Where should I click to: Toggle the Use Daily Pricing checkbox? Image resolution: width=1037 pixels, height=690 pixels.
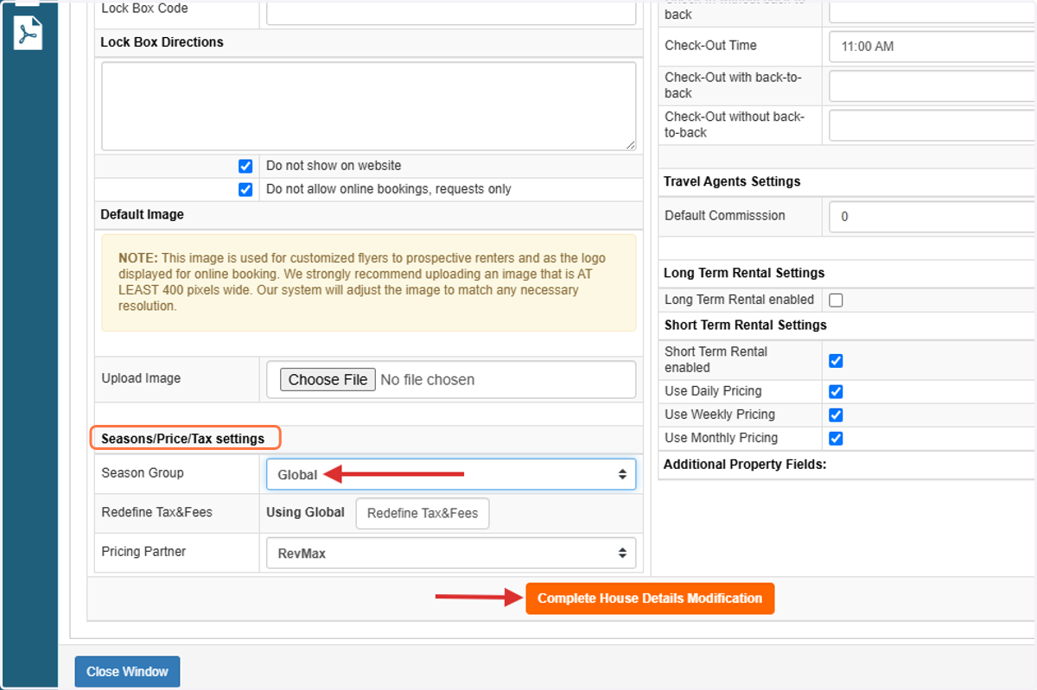pos(836,391)
